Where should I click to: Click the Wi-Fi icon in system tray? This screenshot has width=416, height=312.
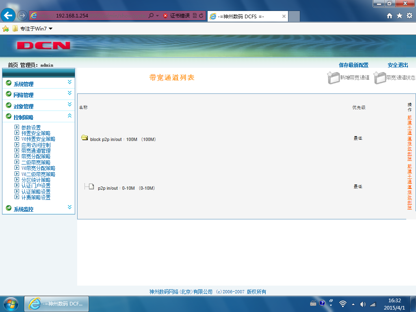pyautogui.click(x=343, y=304)
